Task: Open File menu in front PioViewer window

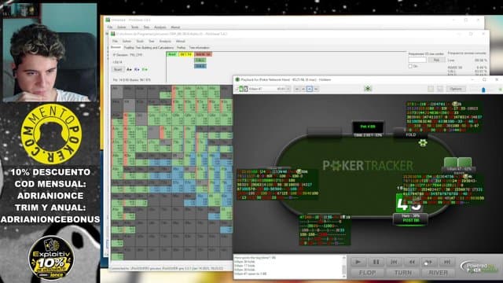Action: click(x=115, y=42)
